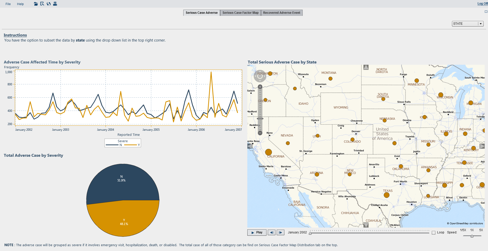
Task: Click the Minnesota bubble on map
Action: 417,81
